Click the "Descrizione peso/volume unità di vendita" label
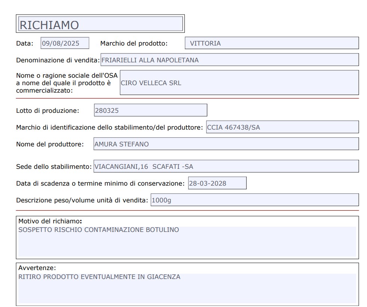 coord(82,200)
